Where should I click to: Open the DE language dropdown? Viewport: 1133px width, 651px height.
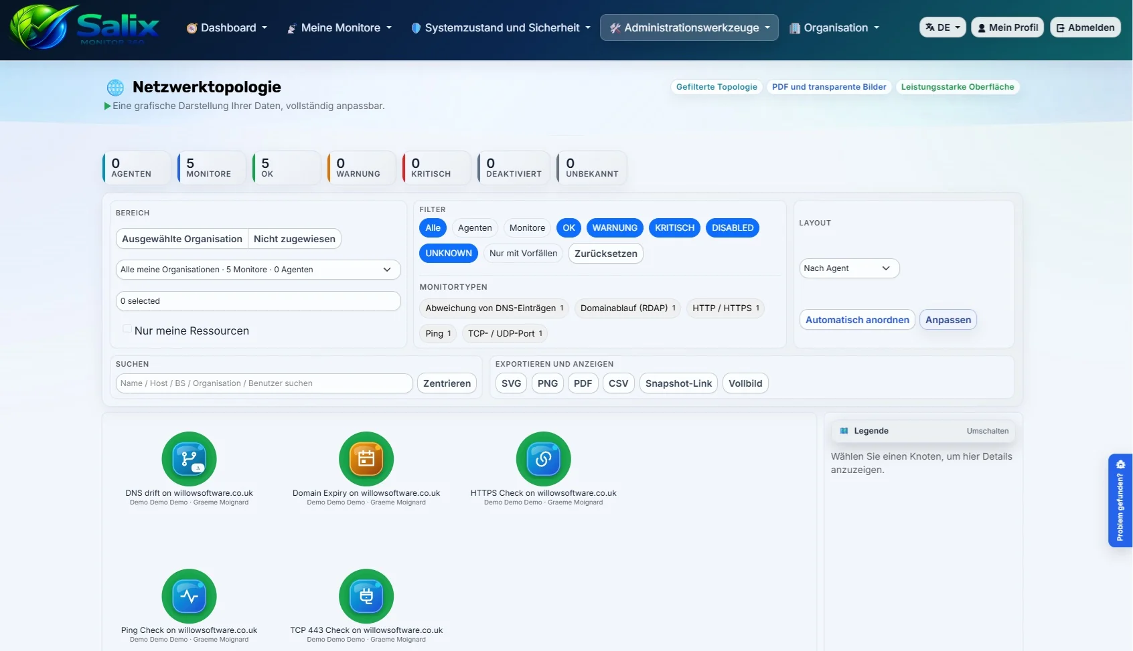coord(943,27)
